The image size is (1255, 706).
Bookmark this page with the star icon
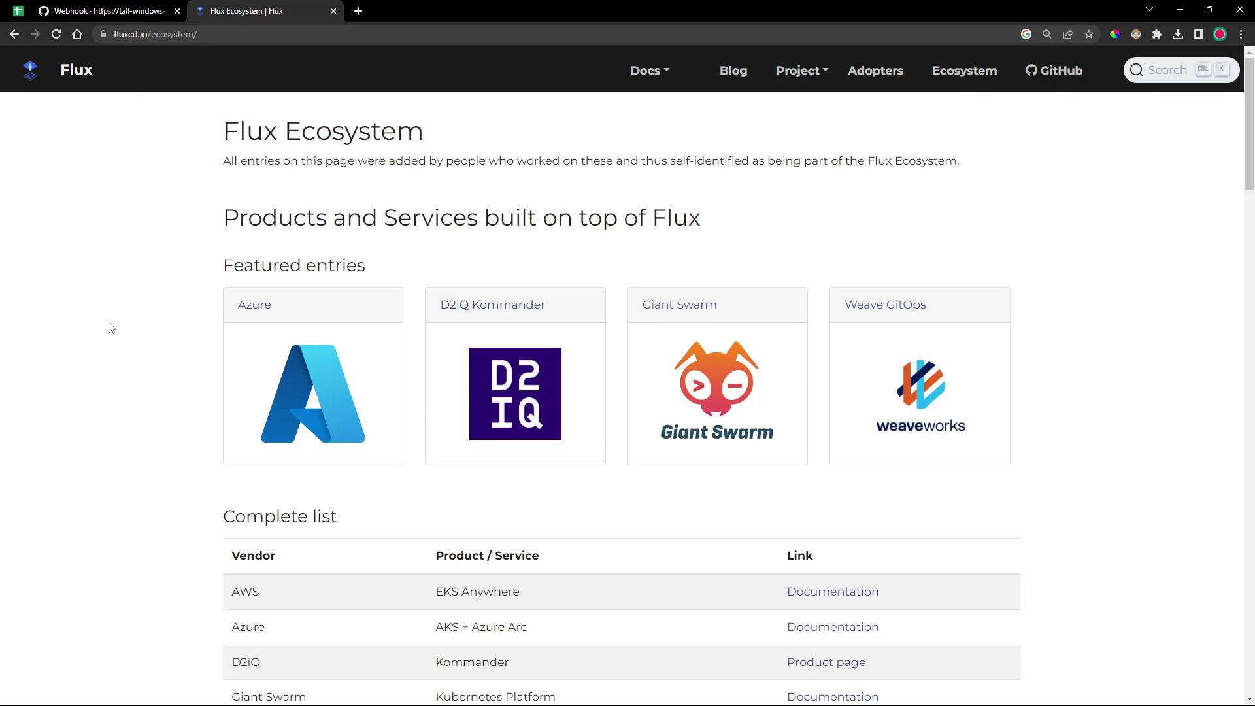(1089, 34)
